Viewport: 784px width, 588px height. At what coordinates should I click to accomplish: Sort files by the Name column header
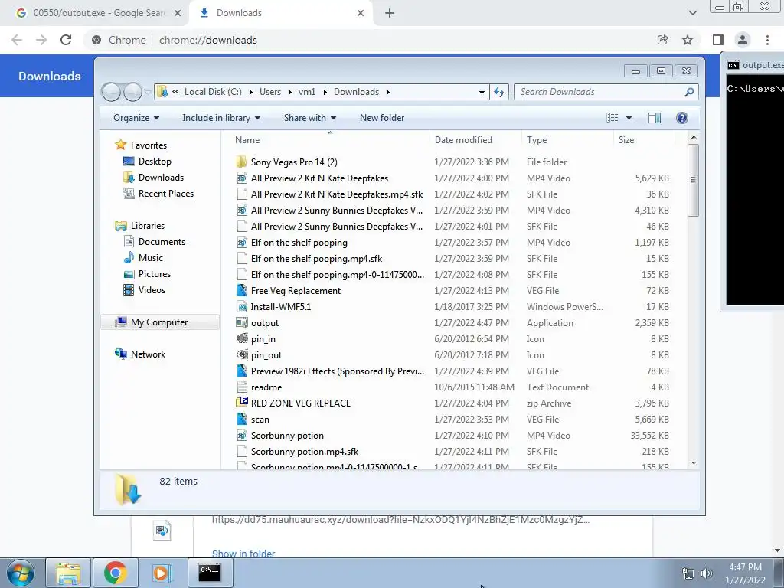click(x=330, y=140)
